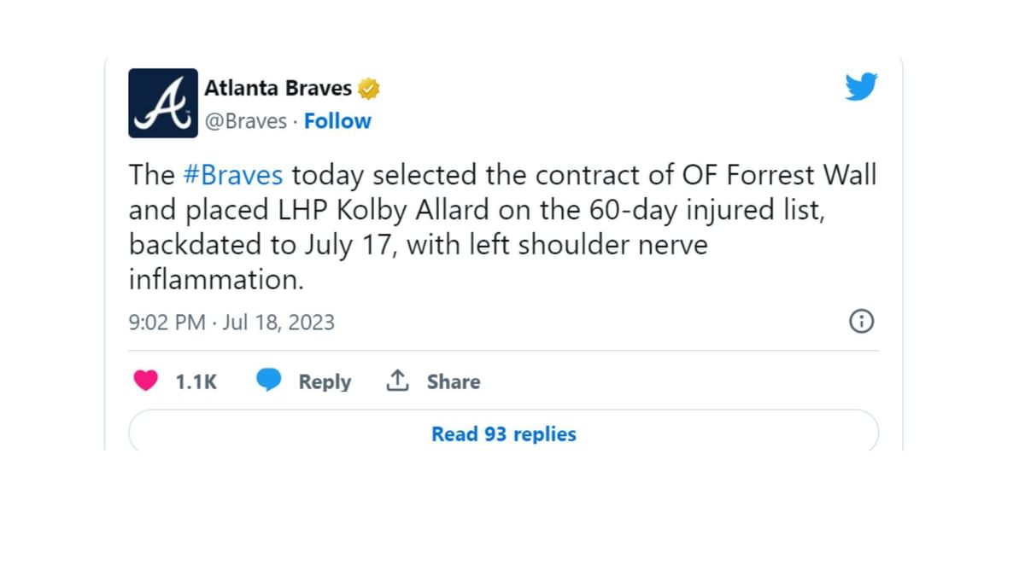Click the Share text label
Screen dimensions: 1025x576
coord(454,381)
